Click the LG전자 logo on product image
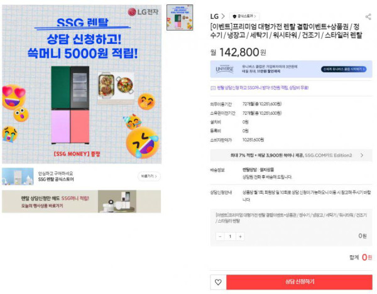The height and width of the screenshot is (294, 377). (x=143, y=12)
